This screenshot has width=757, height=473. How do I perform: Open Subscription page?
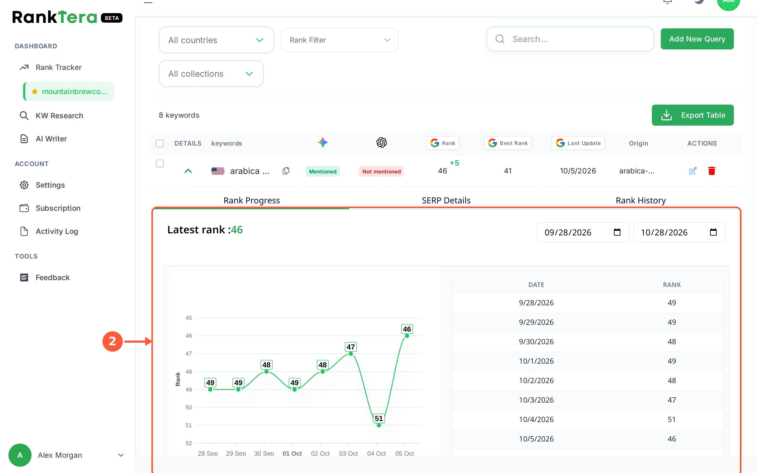click(58, 208)
